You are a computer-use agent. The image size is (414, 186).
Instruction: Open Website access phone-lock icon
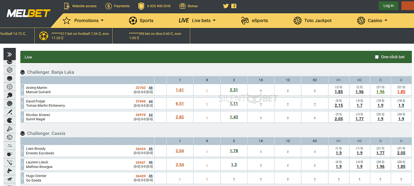pos(67,6)
